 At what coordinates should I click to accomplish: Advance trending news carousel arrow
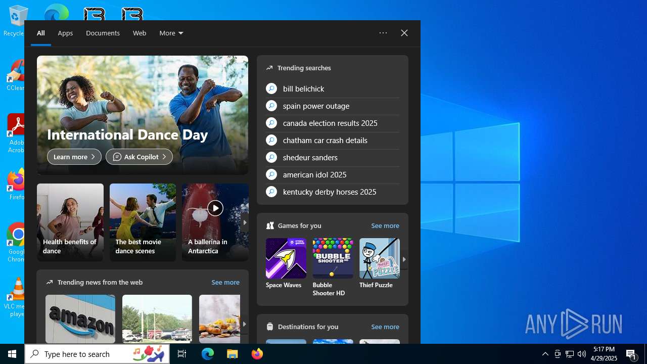coord(244,324)
